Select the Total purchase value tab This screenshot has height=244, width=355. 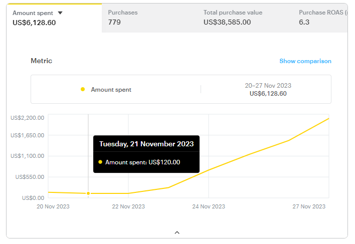(x=233, y=18)
